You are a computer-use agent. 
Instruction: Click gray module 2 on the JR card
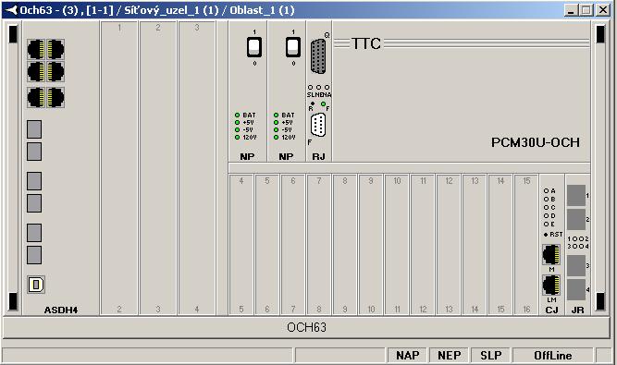click(x=576, y=219)
